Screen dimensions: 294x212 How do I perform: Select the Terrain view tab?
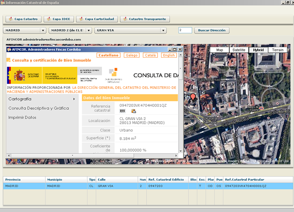pyautogui.click(x=278, y=50)
